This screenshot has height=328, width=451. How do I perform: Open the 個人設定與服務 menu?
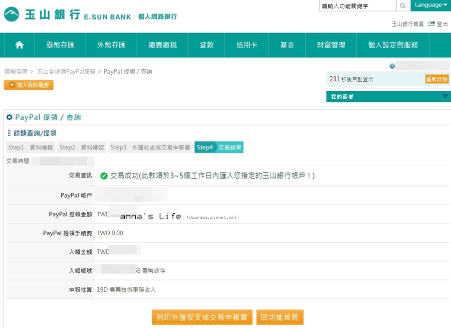point(393,45)
